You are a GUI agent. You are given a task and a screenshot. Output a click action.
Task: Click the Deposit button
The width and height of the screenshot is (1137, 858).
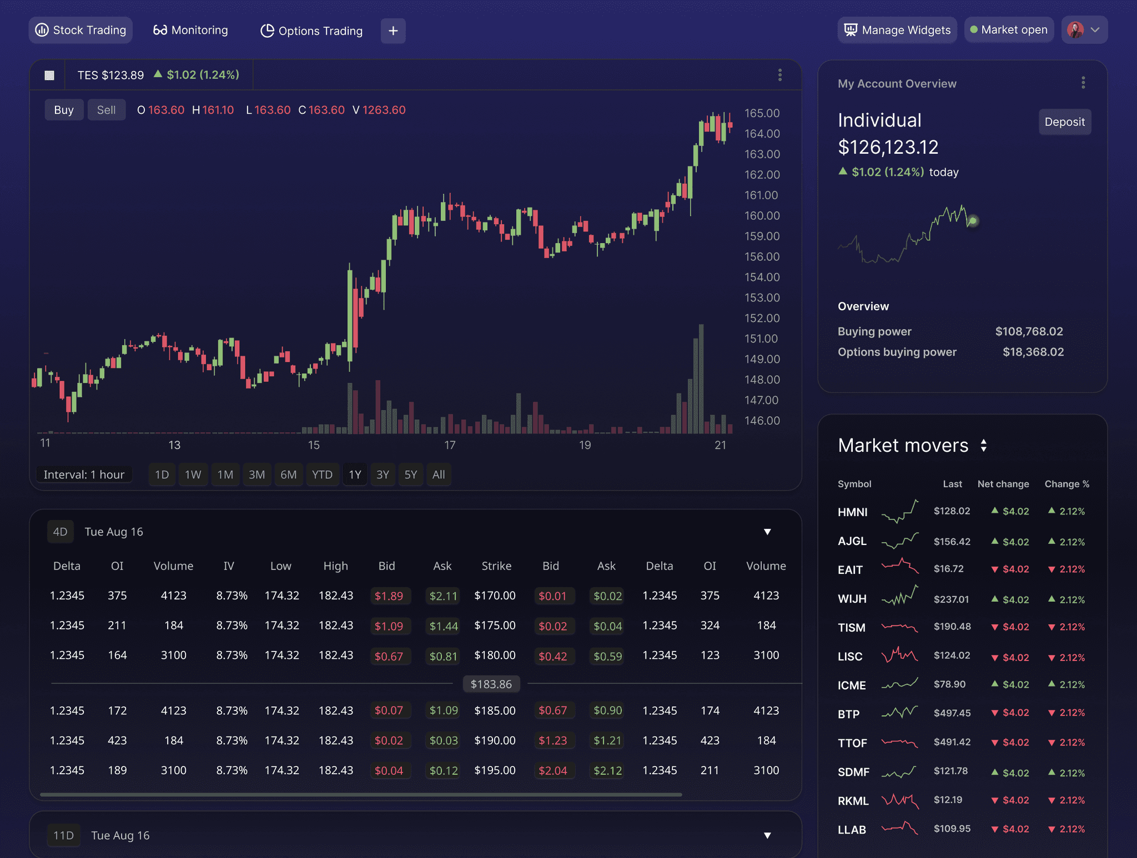[x=1064, y=122]
